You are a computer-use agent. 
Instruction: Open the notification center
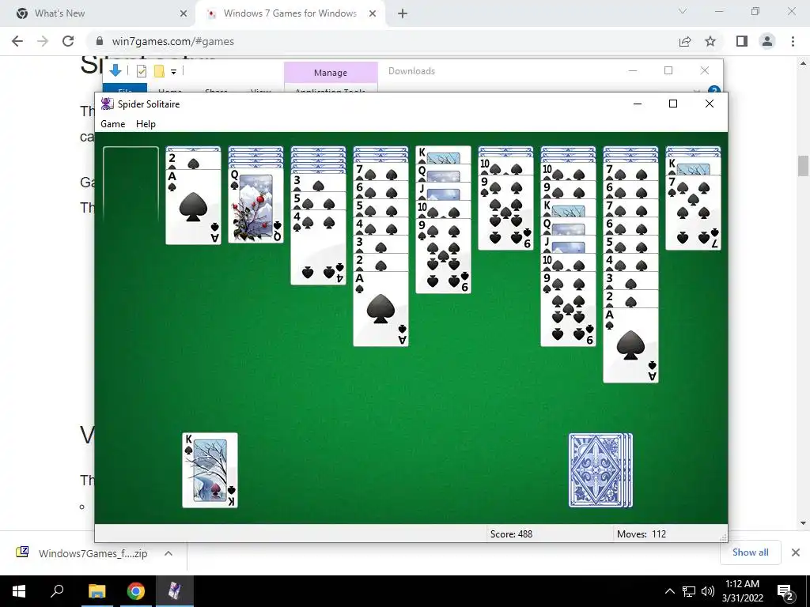pos(785,591)
